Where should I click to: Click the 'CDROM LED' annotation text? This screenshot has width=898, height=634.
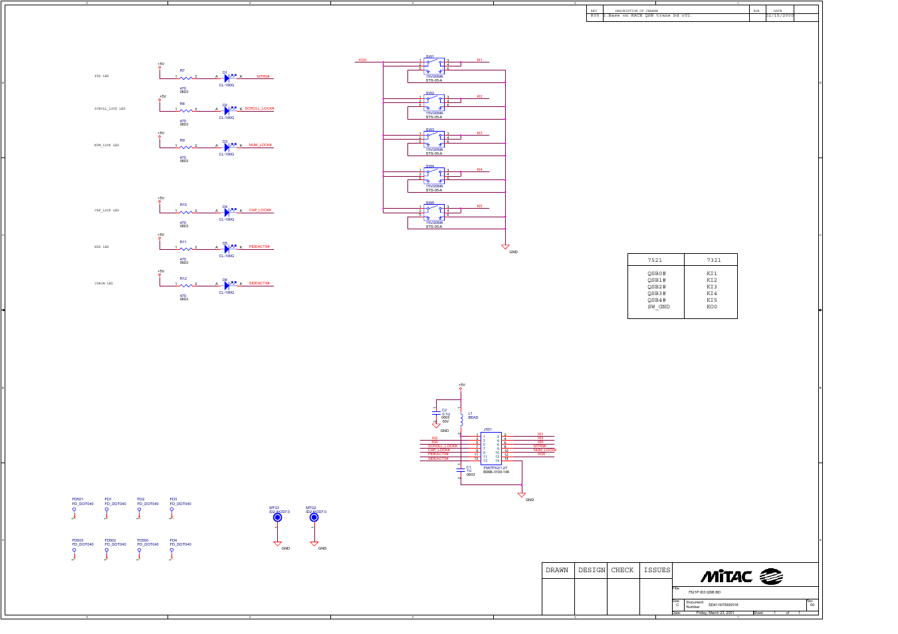pyautogui.click(x=104, y=284)
